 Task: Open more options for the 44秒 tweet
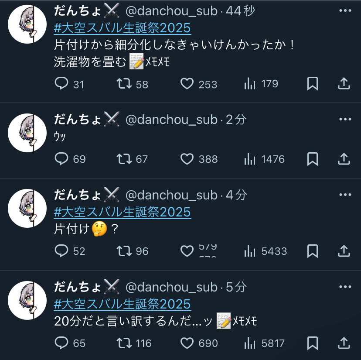(345, 10)
